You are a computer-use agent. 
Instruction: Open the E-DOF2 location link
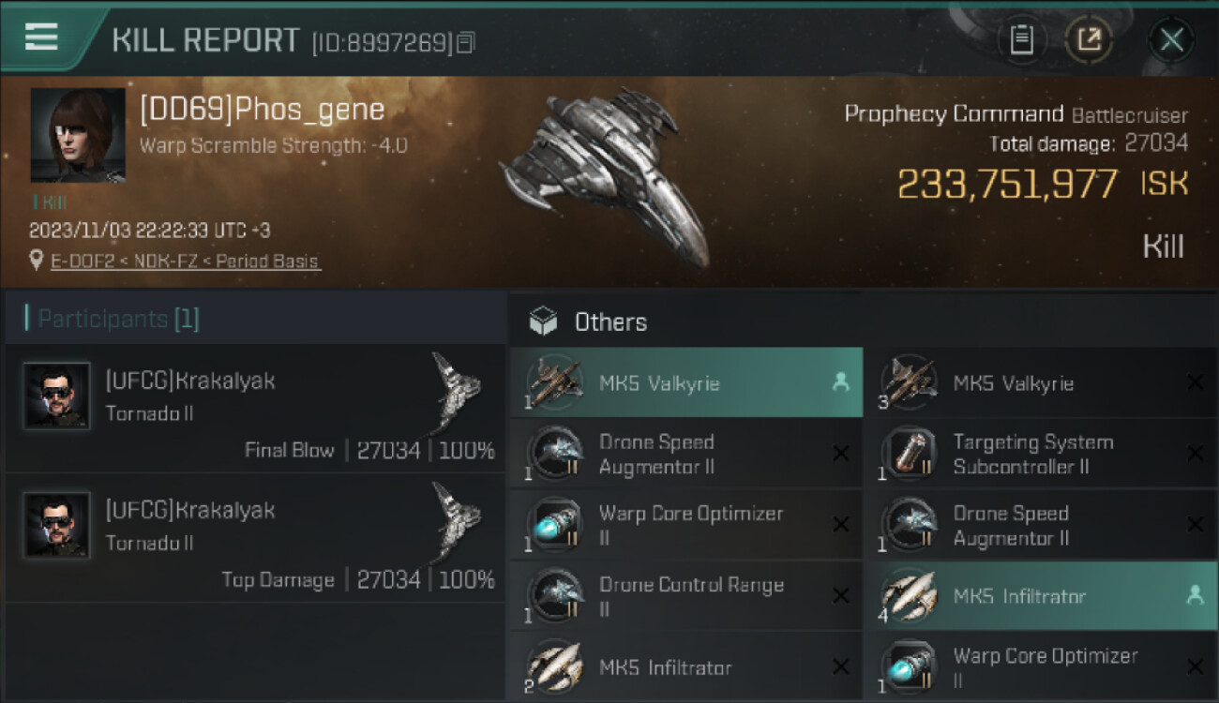pos(186,262)
